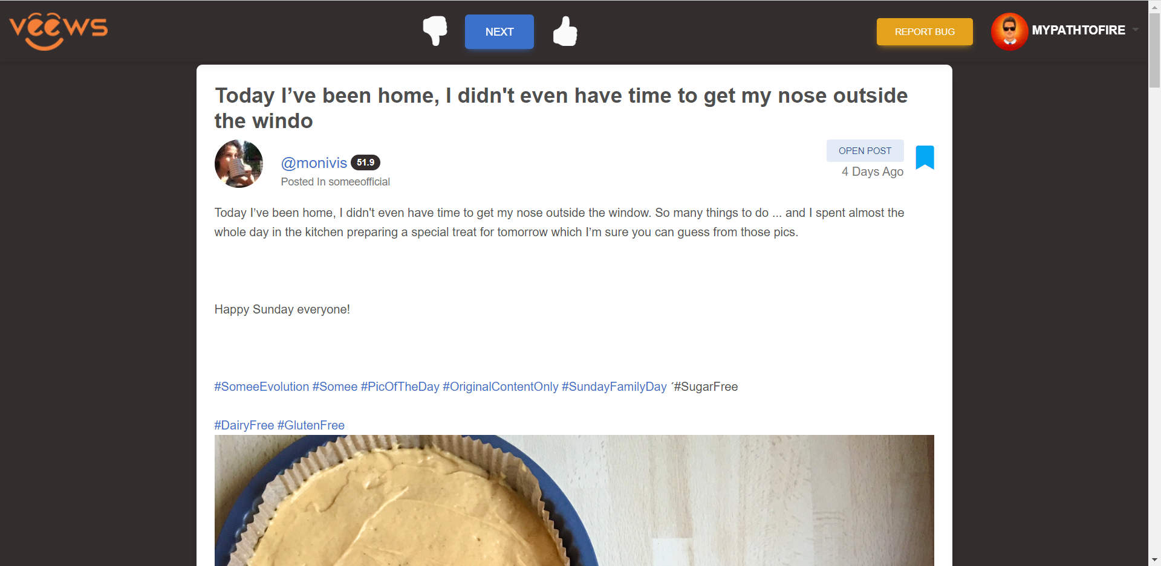Click the thumbs up like icon
The width and height of the screenshot is (1161, 566).
[x=565, y=31]
